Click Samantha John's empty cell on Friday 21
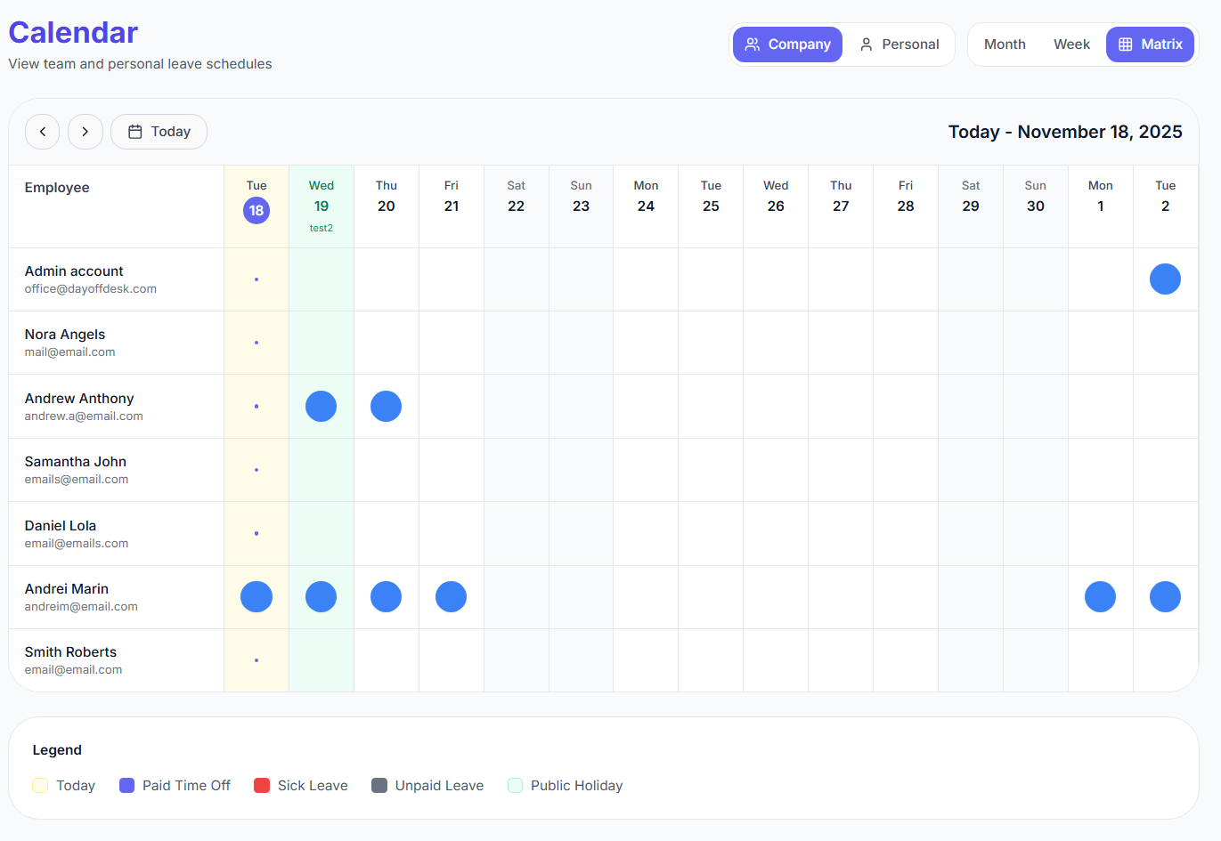 tap(451, 470)
